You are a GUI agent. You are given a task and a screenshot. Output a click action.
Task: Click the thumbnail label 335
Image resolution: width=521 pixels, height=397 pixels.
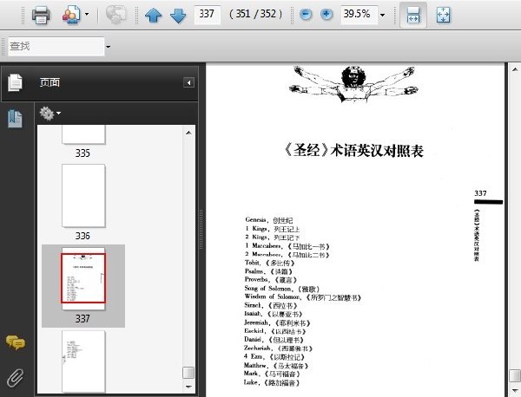pyautogui.click(x=82, y=153)
